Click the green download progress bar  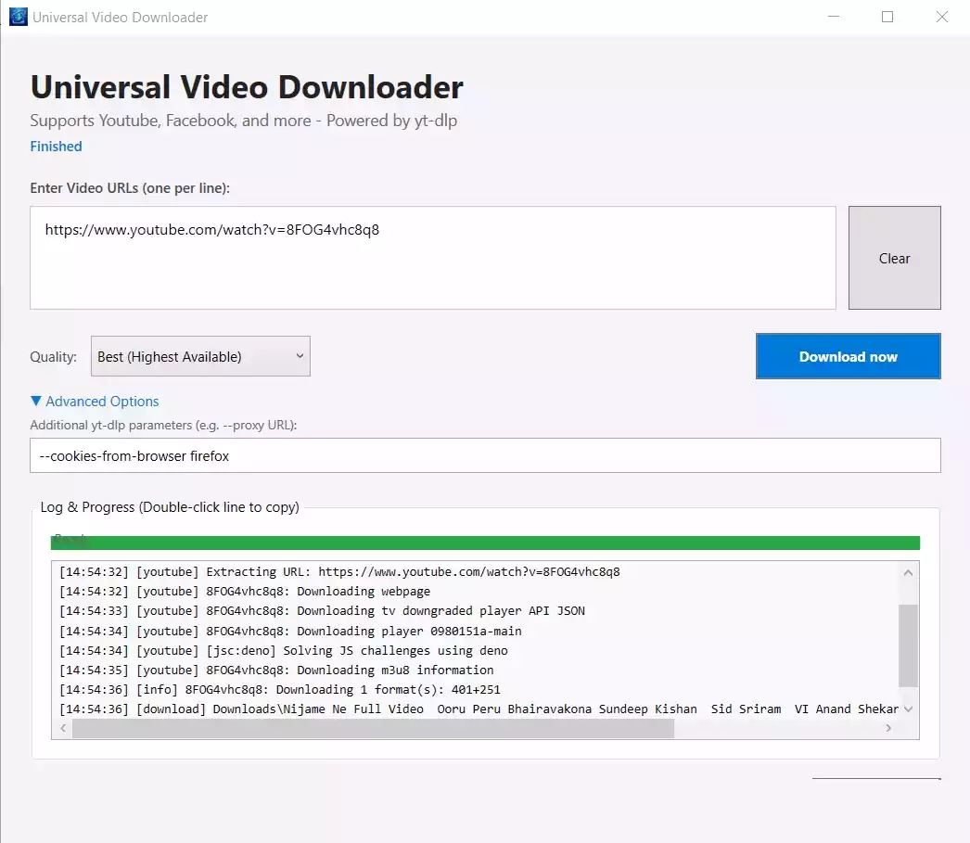(x=485, y=543)
